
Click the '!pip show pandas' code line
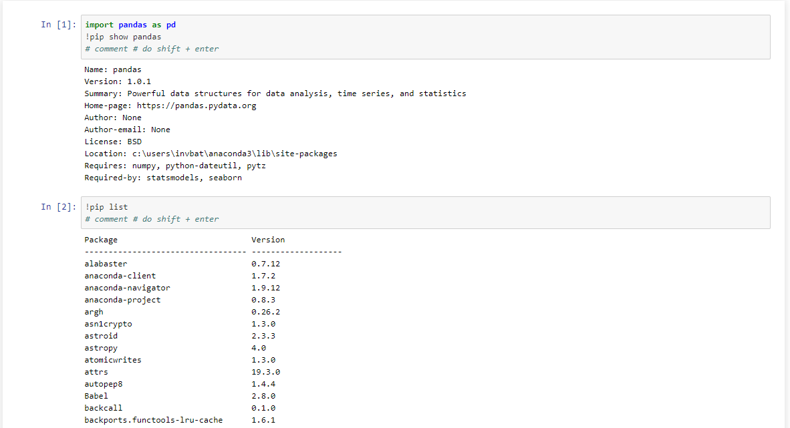pyautogui.click(x=123, y=37)
